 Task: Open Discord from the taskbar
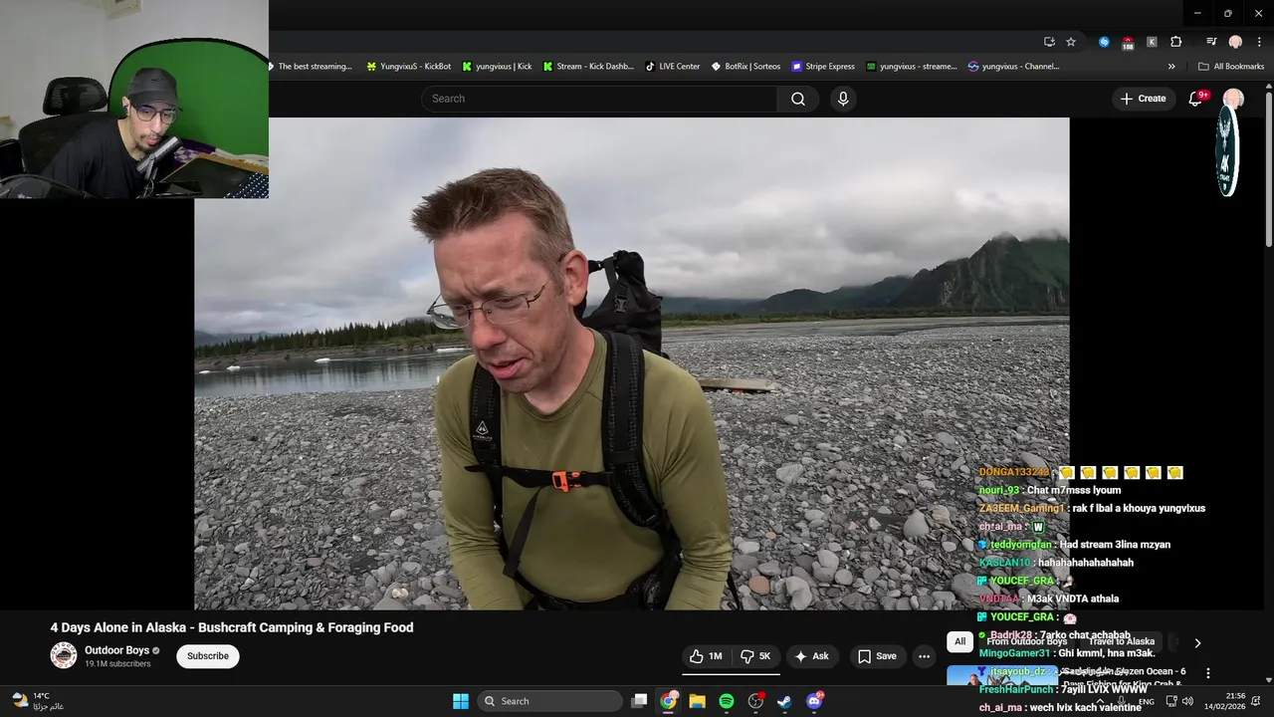pyautogui.click(x=814, y=701)
